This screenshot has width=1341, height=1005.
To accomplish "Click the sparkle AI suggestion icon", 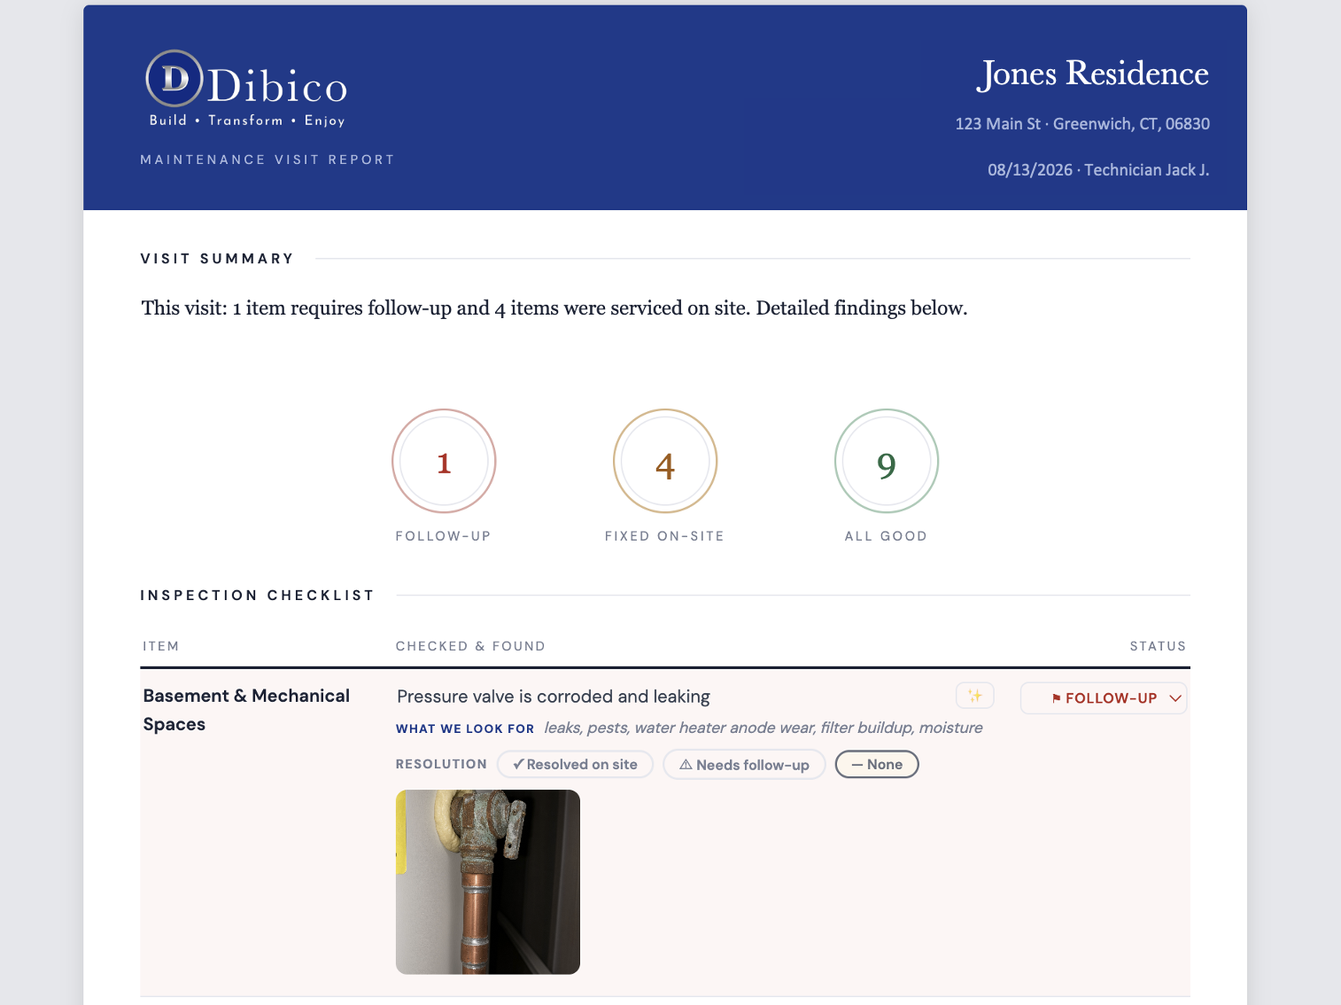I will (x=974, y=696).
